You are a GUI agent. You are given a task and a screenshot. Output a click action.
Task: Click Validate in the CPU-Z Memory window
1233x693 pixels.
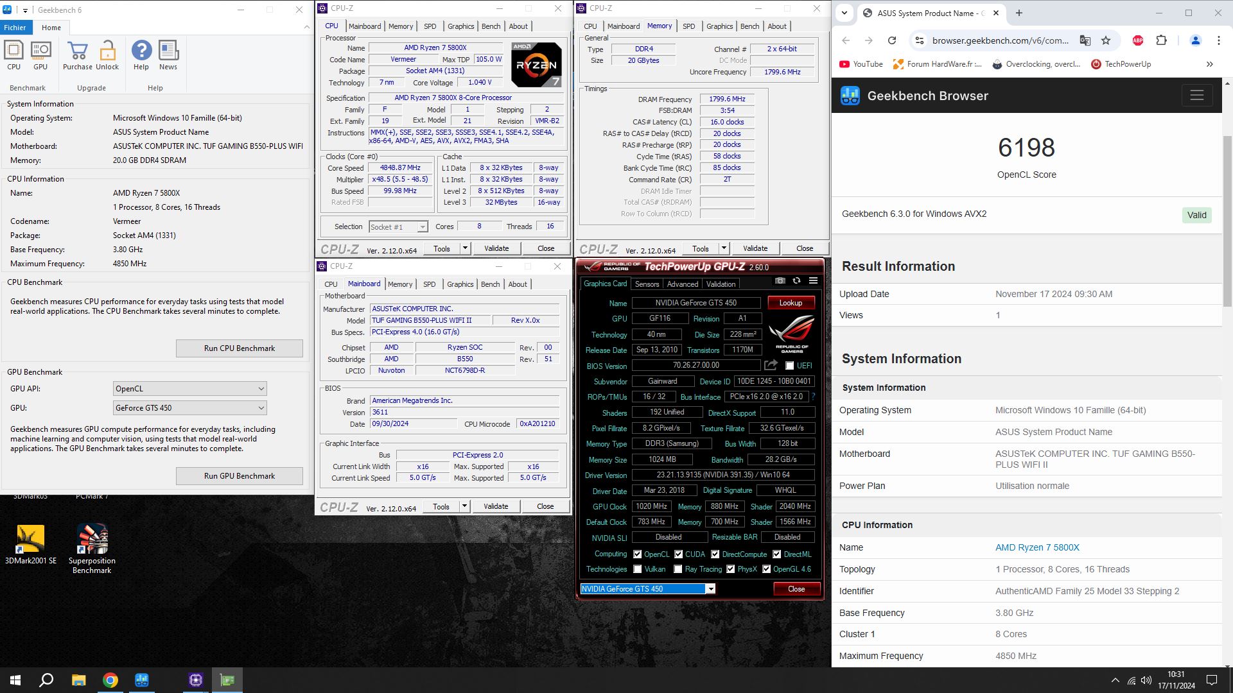(x=755, y=248)
